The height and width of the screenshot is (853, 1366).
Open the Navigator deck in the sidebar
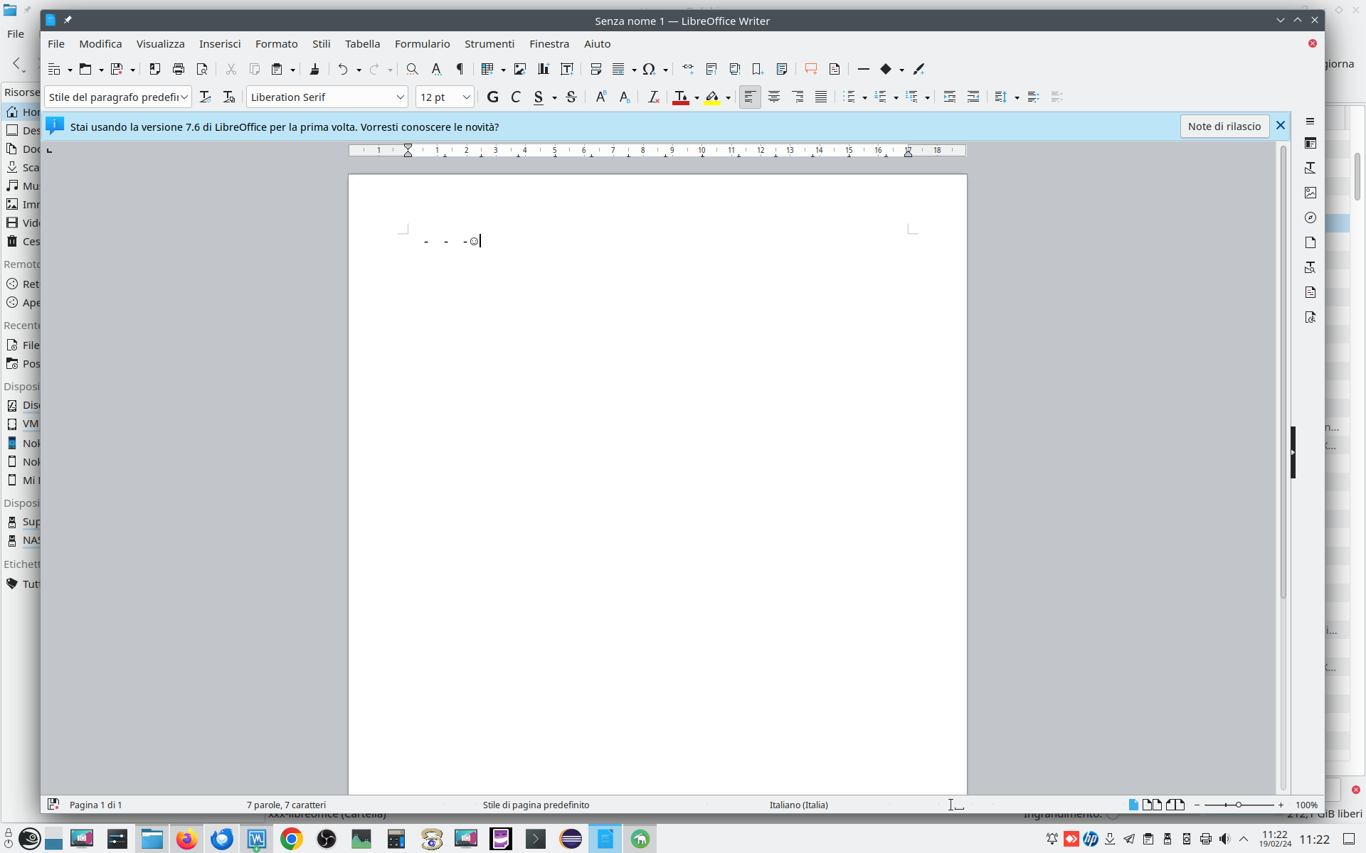[x=1310, y=218]
